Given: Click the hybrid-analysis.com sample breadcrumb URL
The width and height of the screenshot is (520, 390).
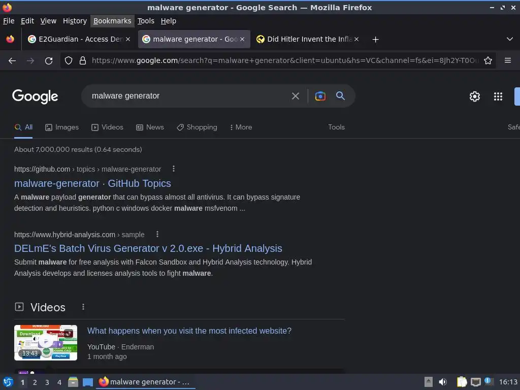Looking at the screenshot, I should [79, 235].
